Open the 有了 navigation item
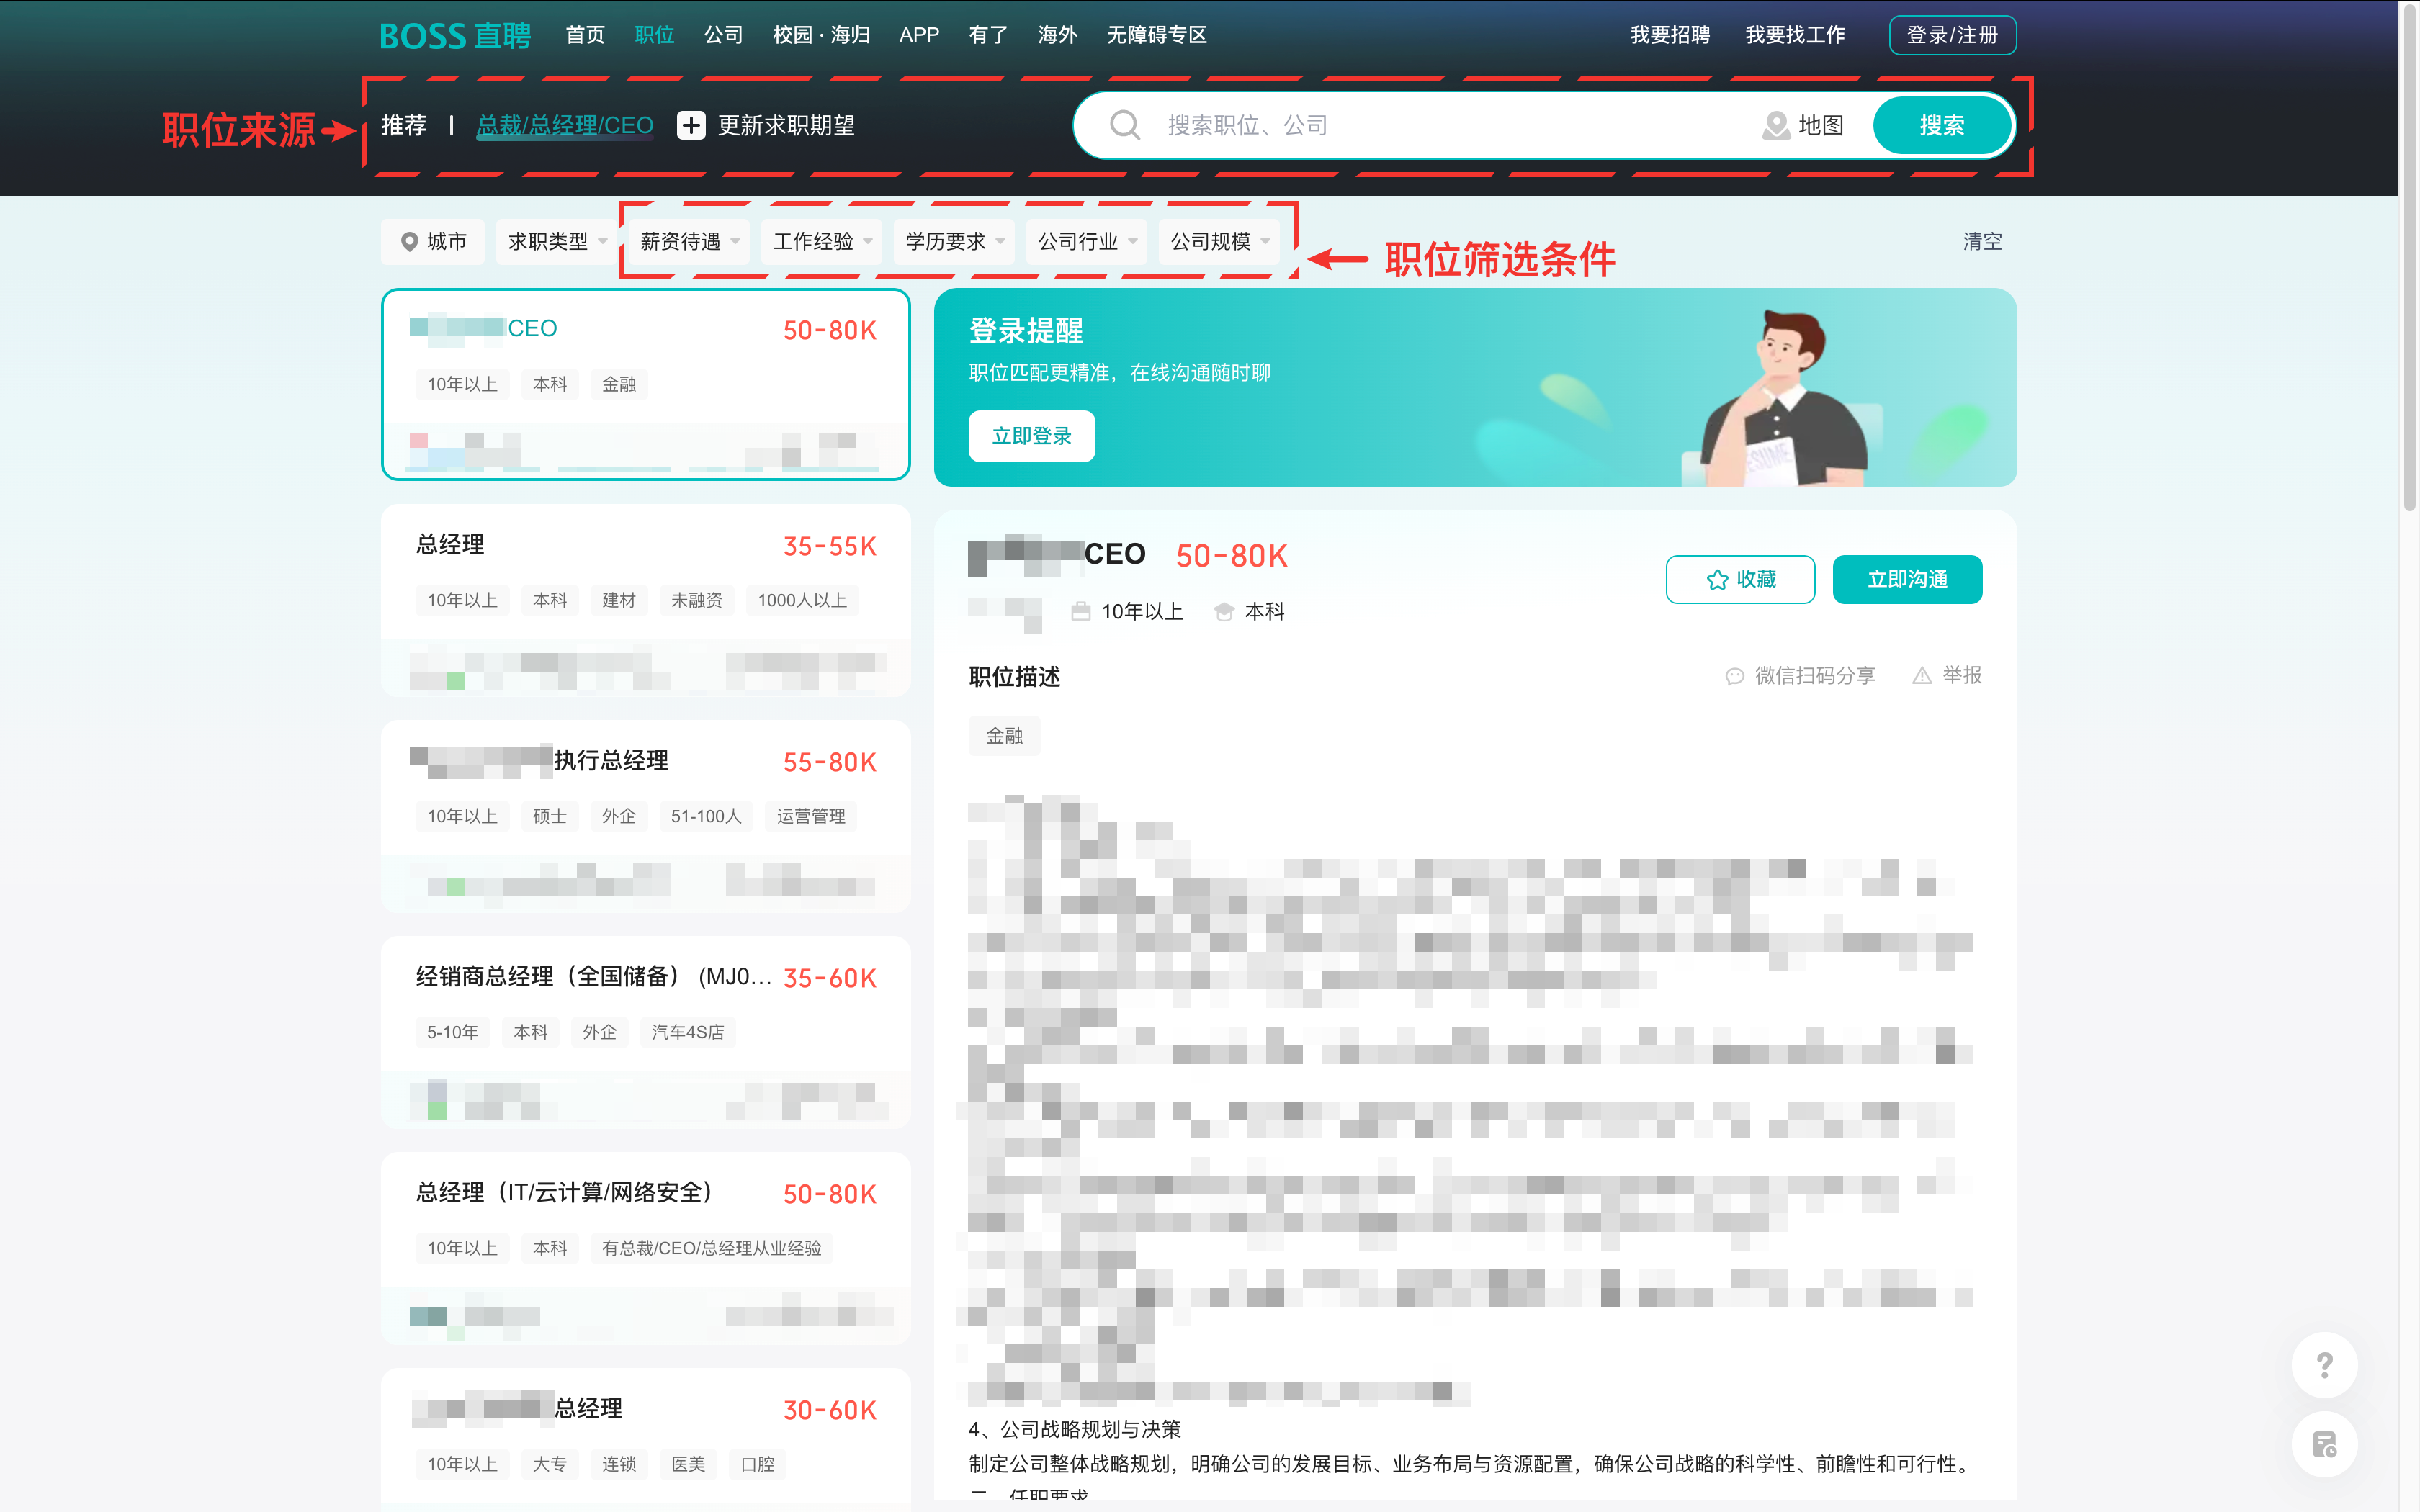Image resolution: width=2420 pixels, height=1512 pixels. tap(988, 36)
